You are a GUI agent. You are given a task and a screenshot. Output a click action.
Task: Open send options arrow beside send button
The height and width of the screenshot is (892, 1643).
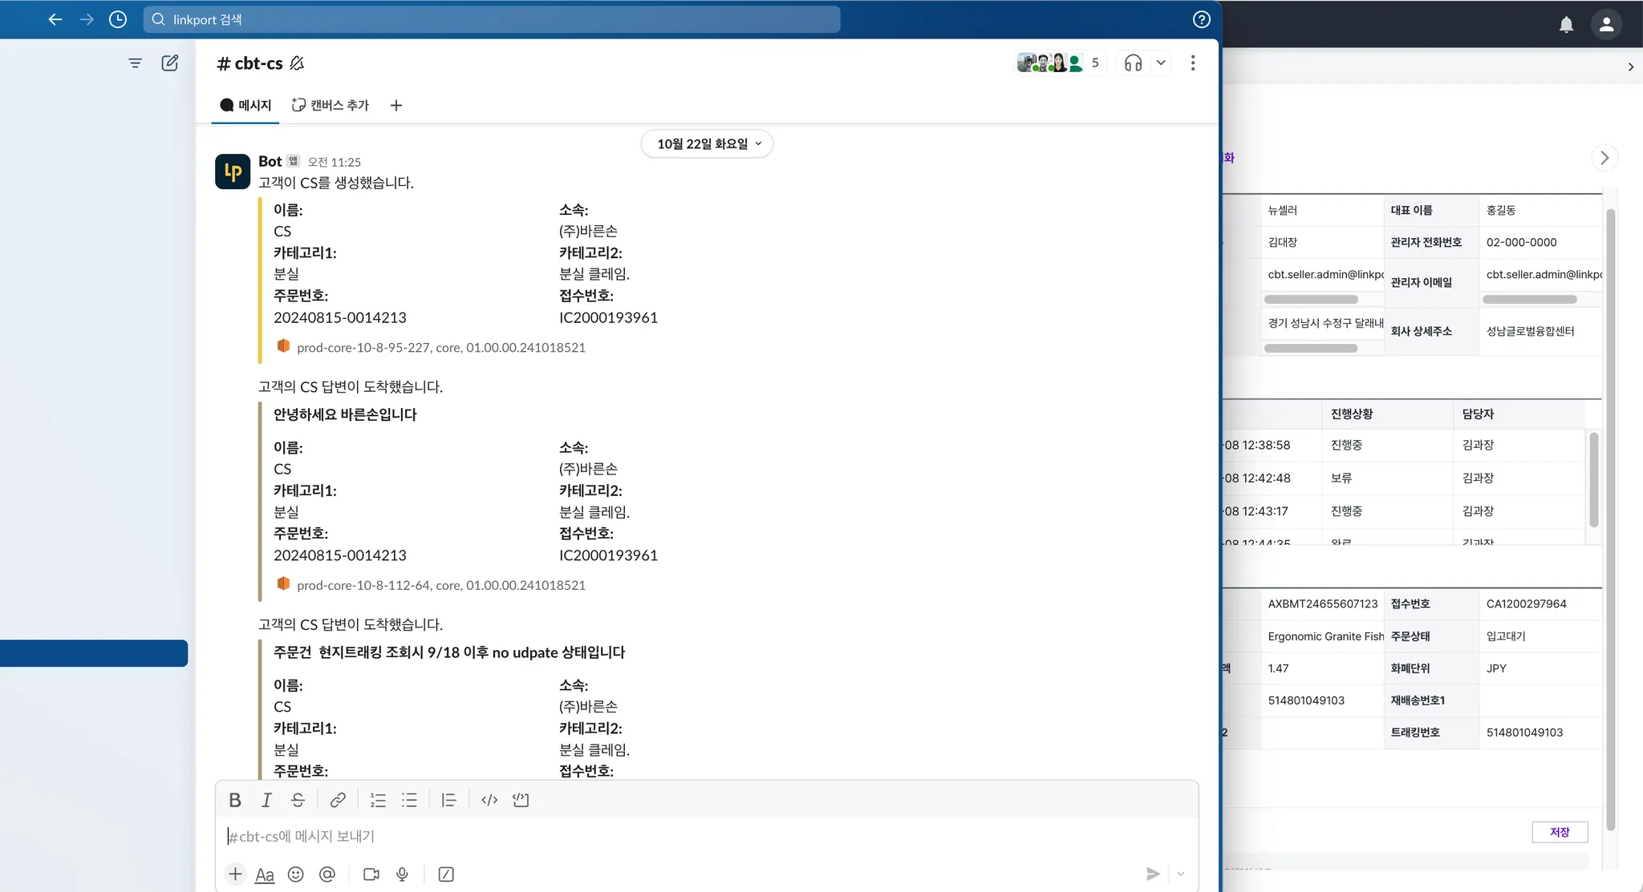click(x=1181, y=874)
